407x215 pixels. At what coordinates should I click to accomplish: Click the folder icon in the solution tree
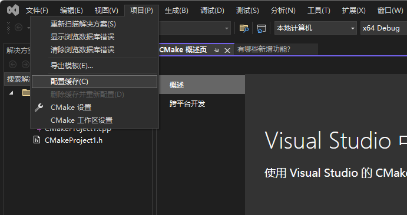[27, 92]
